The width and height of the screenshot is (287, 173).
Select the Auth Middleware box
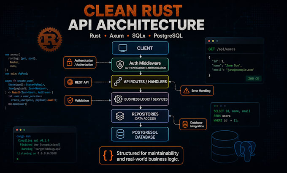tap(140, 65)
